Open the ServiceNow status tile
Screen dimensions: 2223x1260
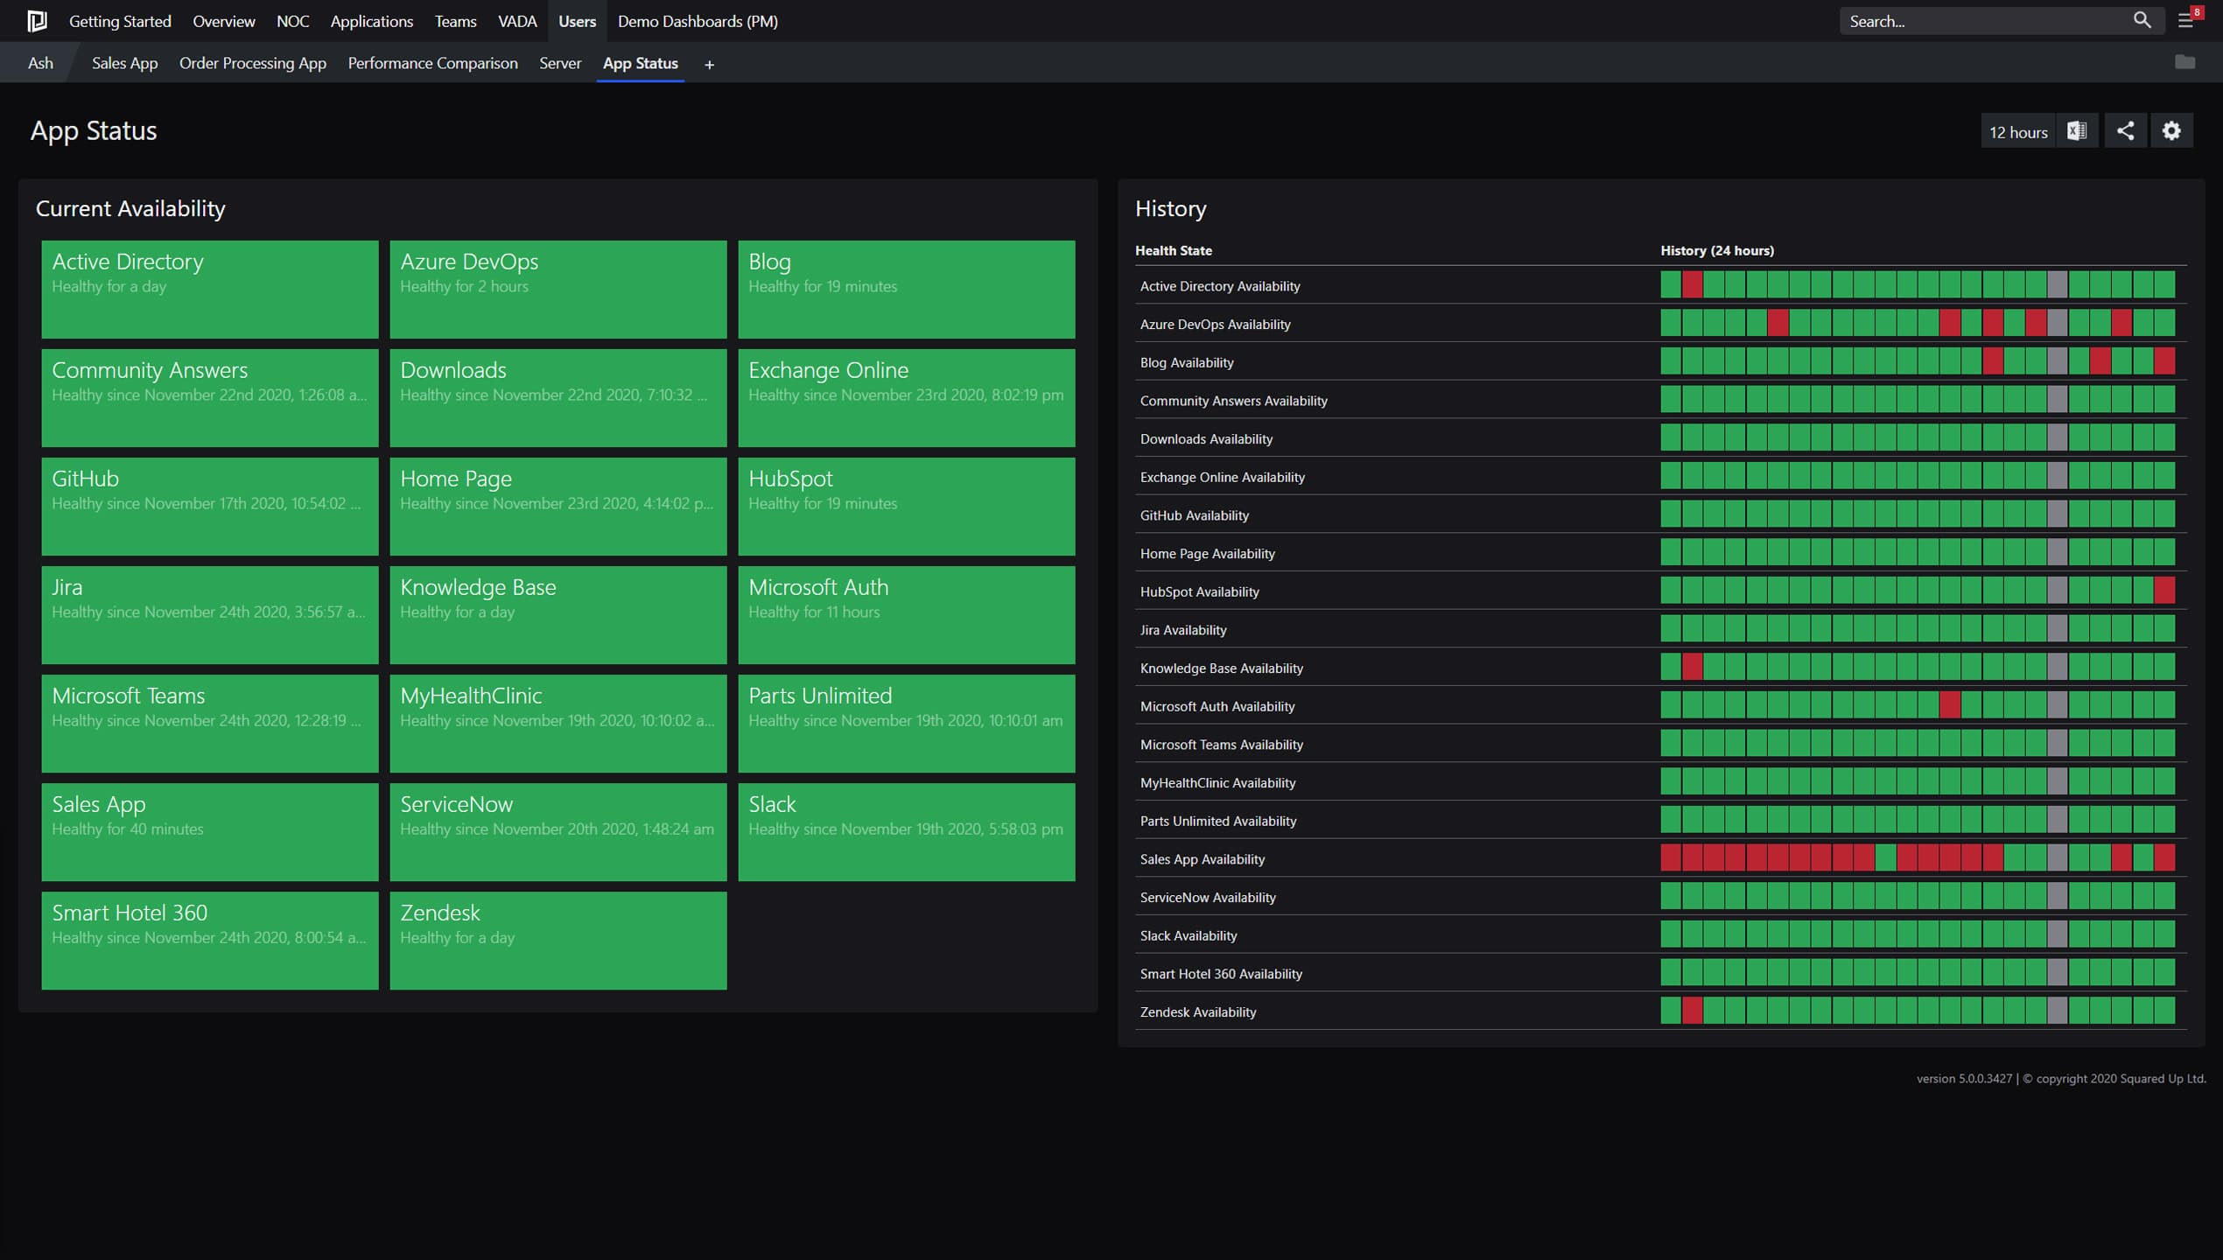pos(558,831)
